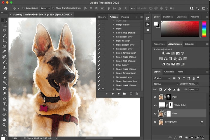Toggle dialog for the Stop step
Image resolution: width=210 pixels, height=140 pixels.
click(x=103, y=89)
